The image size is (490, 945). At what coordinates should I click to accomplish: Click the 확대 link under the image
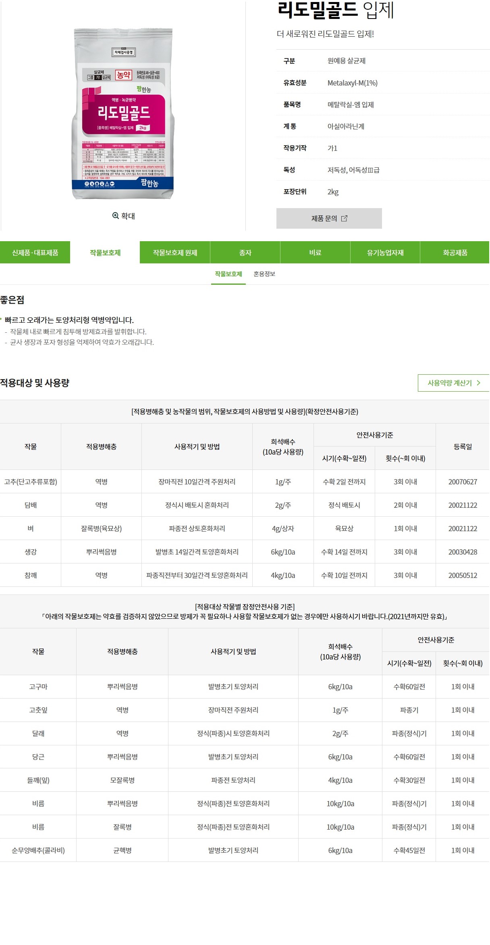click(x=124, y=216)
